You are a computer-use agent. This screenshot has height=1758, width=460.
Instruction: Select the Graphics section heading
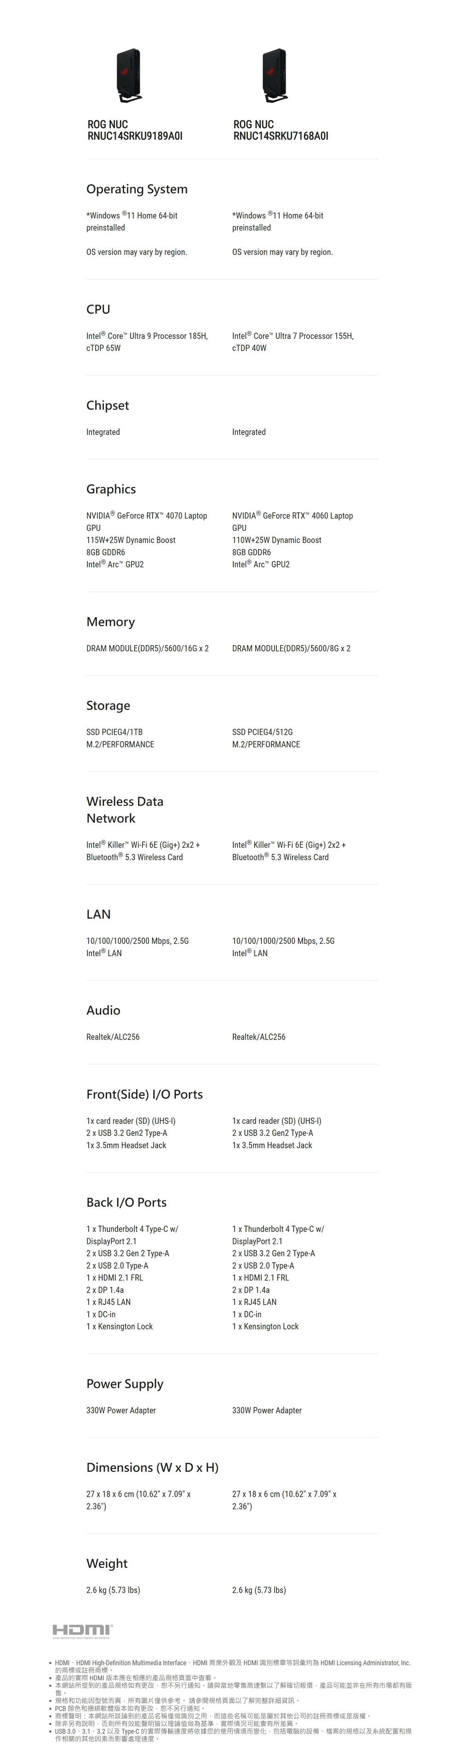[x=111, y=488]
